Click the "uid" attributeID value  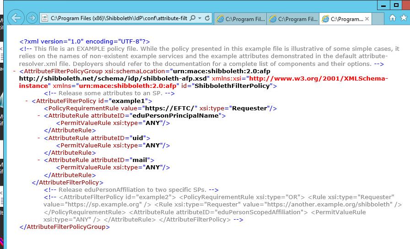tap(138, 138)
